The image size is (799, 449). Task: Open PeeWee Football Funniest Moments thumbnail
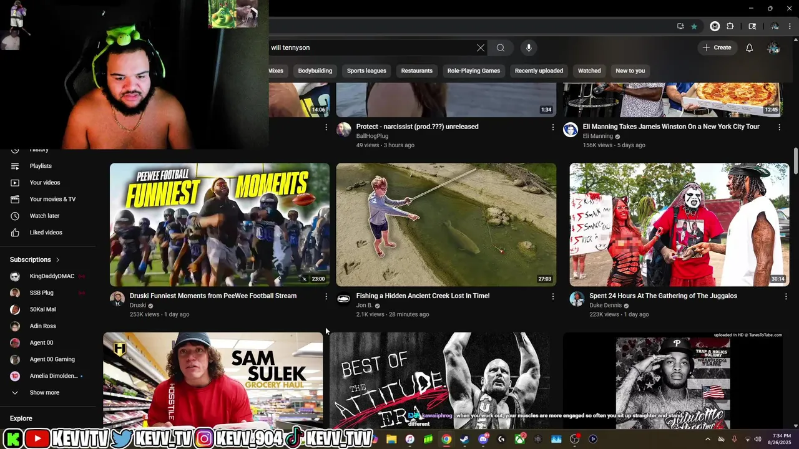click(220, 224)
